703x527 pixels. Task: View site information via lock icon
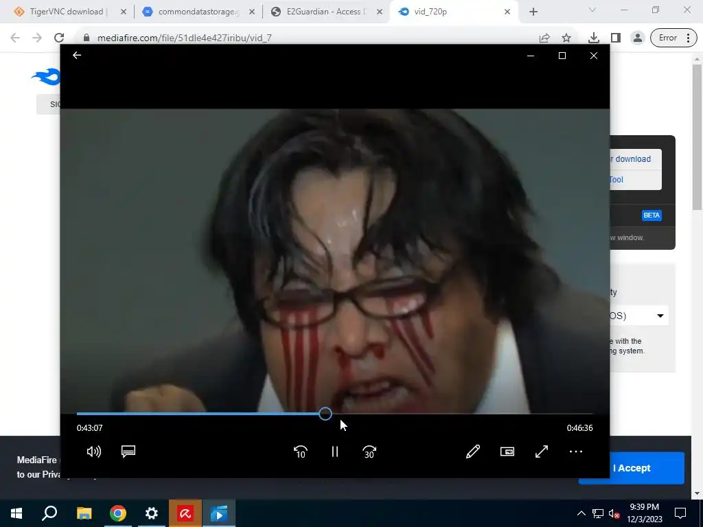pyautogui.click(x=87, y=38)
